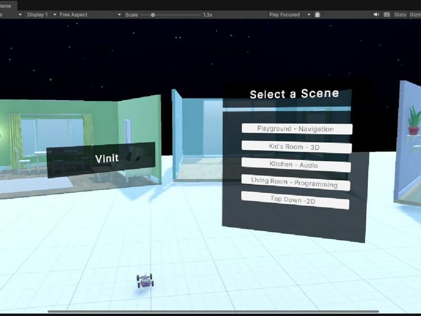Click the Select a Scene heading
421x316 pixels.
point(294,94)
